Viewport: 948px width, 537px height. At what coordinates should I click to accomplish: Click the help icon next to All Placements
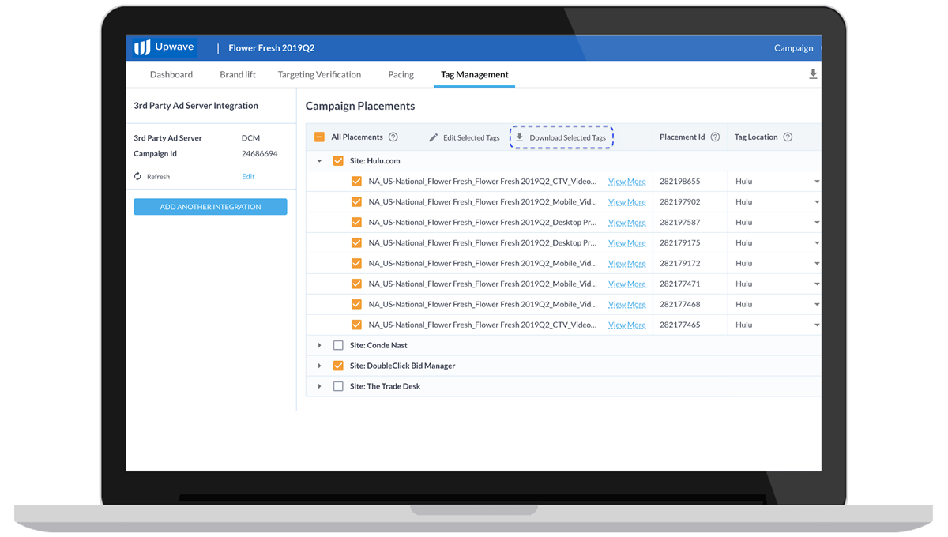coord(393,137)
